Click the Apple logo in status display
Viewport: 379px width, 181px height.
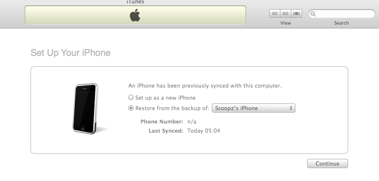coord(135,15)
